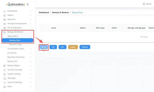This screenshot has height=92, width=154.
Task: Open the Big Data Protection label
Action: [x=16, y=57]
